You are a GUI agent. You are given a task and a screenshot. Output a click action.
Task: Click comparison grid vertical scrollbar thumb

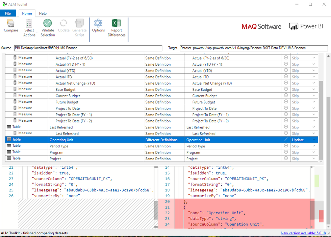point(321,120)
